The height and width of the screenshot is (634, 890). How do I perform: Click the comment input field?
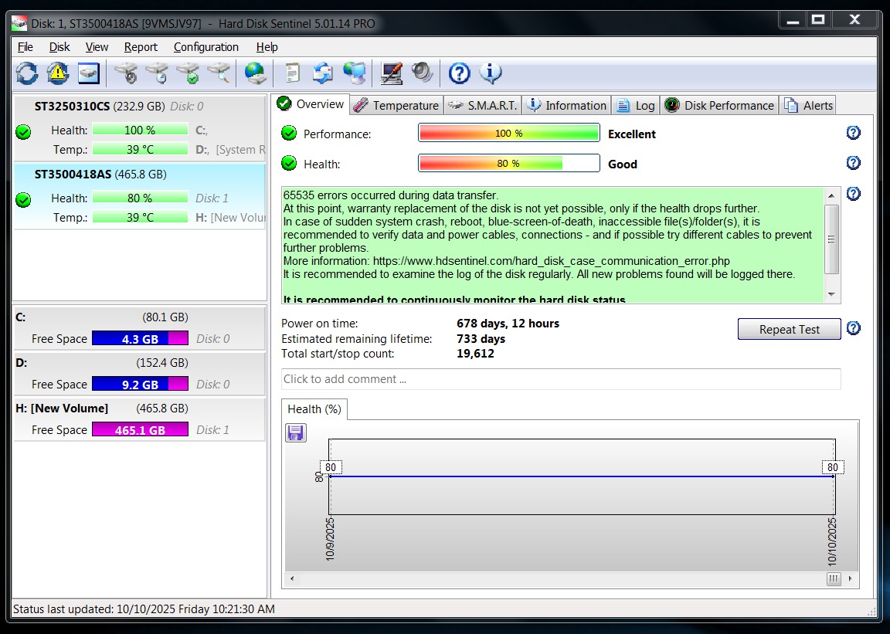click(561, 379)
